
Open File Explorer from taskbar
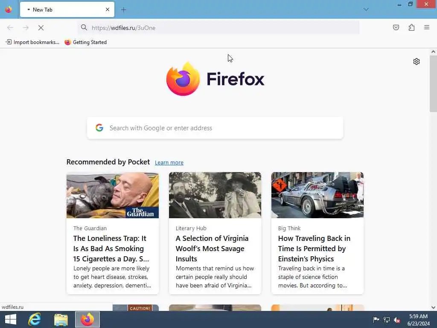61,319
